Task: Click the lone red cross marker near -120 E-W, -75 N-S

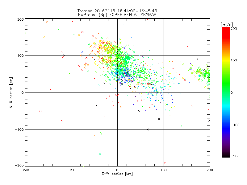Action: pos(61,121)
